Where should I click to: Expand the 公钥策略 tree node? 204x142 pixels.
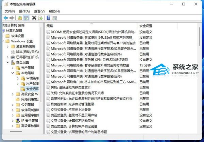(x=13, y=105)
